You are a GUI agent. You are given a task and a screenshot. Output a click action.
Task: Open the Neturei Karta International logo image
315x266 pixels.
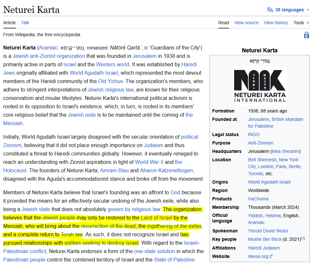[x=260, y=86]
